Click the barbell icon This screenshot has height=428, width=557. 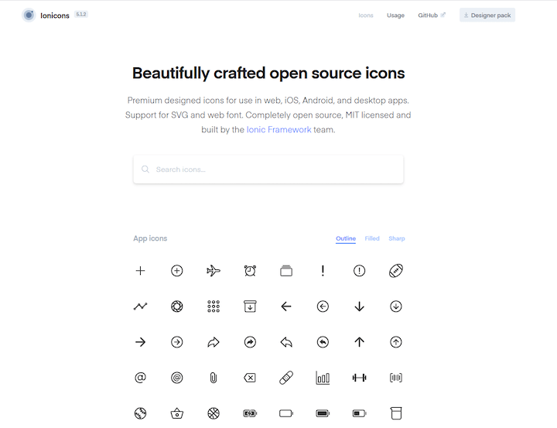point(359,378)
